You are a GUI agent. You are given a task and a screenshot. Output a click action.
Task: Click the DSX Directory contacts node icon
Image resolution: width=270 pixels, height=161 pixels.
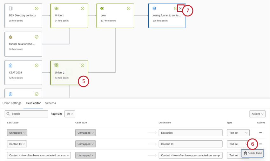pos(10,9)
